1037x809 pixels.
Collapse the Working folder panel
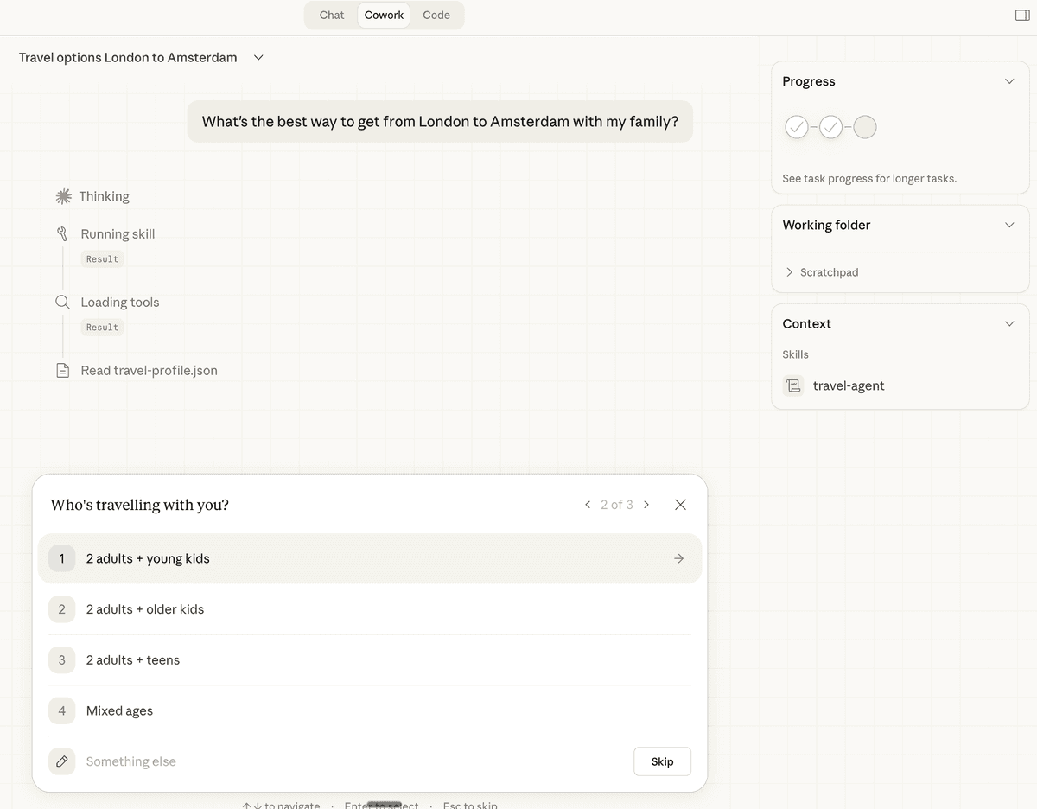coord(1009,225)
